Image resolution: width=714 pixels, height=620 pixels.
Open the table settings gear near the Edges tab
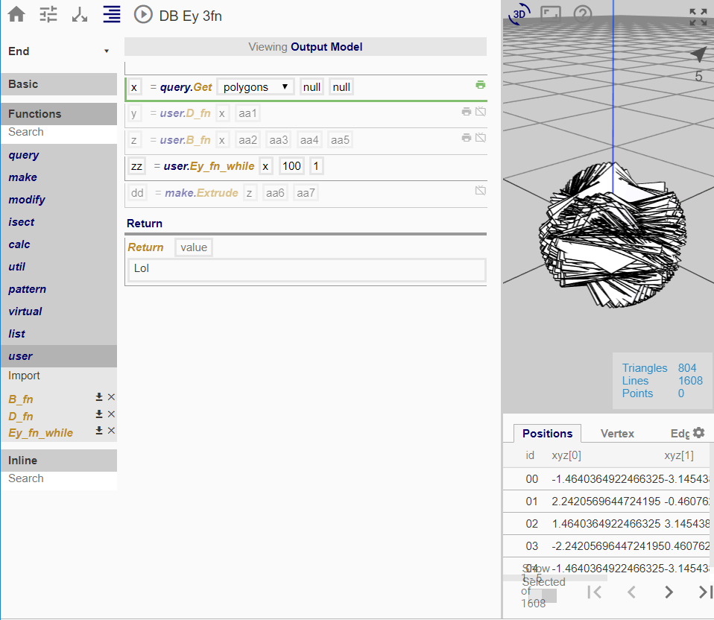click(x=698, y=433)
